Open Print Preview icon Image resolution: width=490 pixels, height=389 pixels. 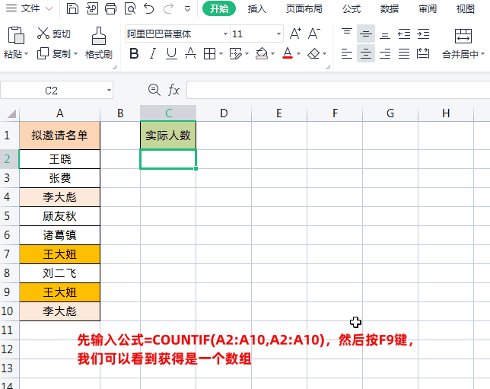pyautogui.click(x=130, y=9)
